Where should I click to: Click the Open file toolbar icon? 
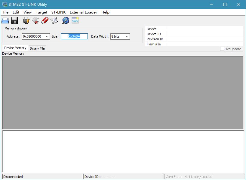pos(5,20)
